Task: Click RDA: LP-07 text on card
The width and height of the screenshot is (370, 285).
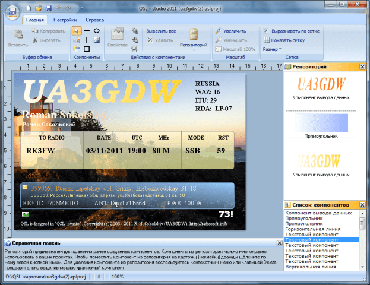Action: coord(214,109)
